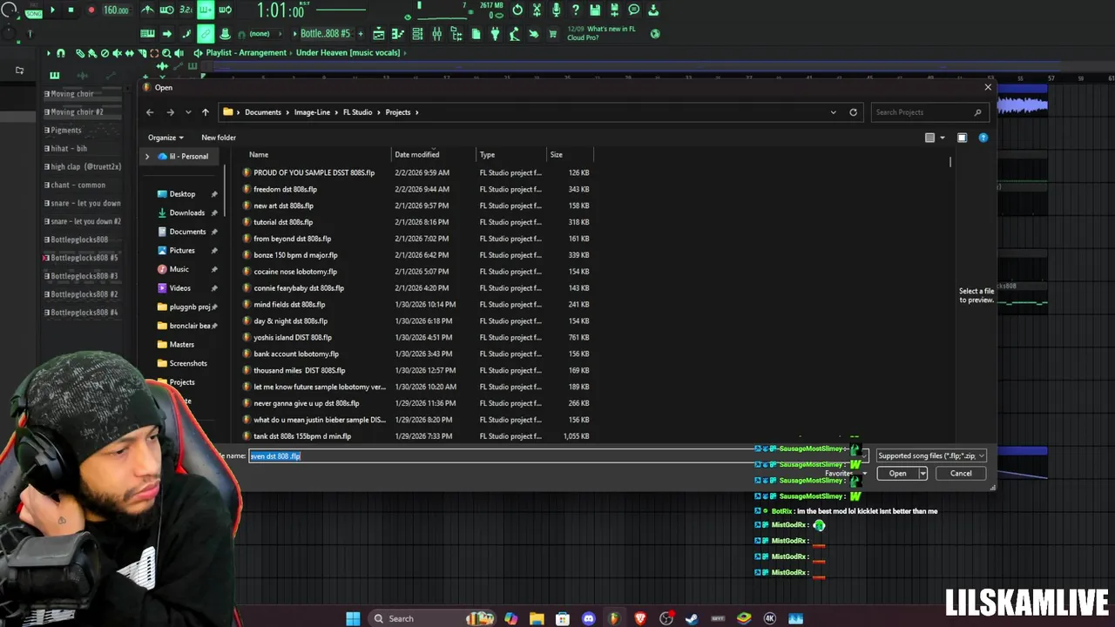
Task: Add a new pattern with the plus button
Action: pos(359,34)
